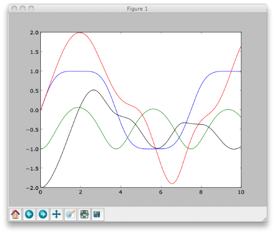Select the Zoom to rectangle tool
Viewport: 275px width, 234px height.
pos(70,214)
